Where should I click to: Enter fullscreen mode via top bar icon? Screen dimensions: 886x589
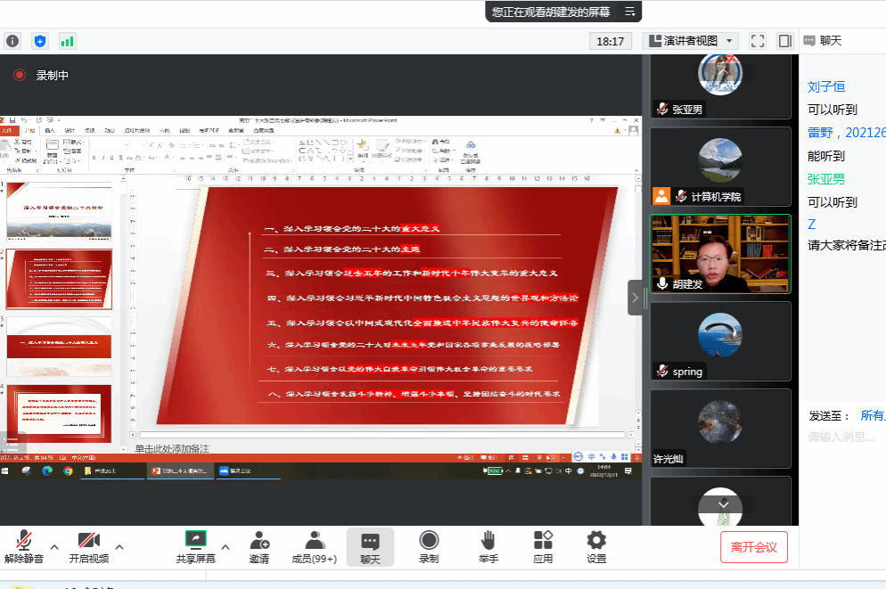[758, 41]
